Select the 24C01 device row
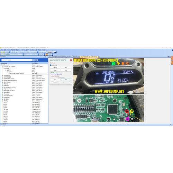Screen dimensions: 173x173 click(5, 103)
